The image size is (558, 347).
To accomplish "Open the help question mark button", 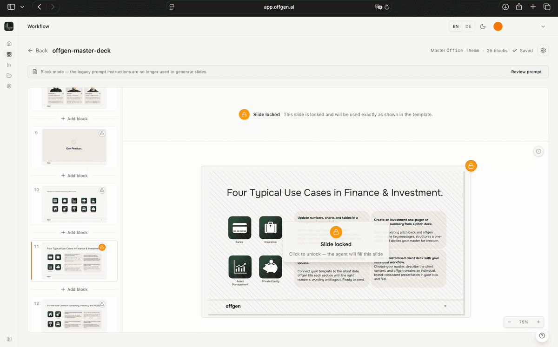I will 542,336.
